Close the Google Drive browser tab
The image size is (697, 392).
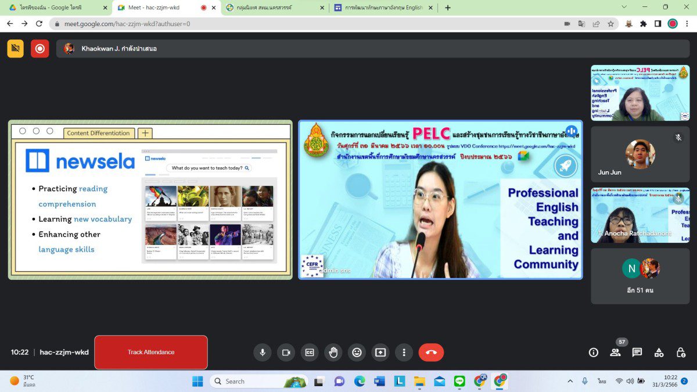pos(105,8)
